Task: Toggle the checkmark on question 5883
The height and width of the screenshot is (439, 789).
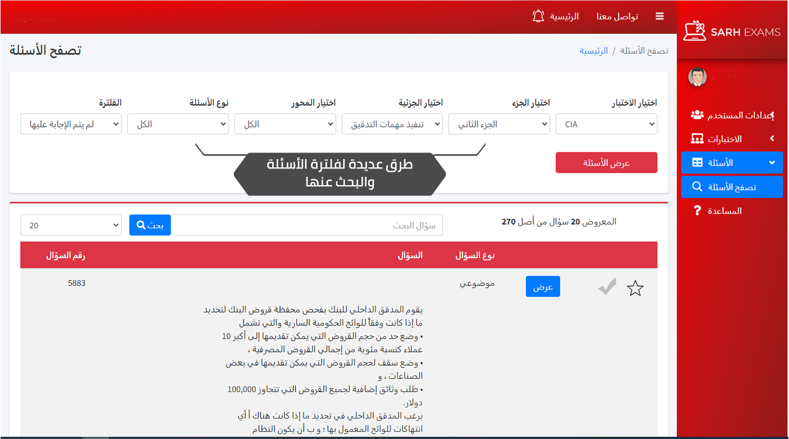Action: click(x=608, y=287)
